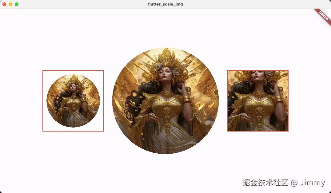
Task: Click the DEBUG banner ribbon
Action: tap(323, 16)
